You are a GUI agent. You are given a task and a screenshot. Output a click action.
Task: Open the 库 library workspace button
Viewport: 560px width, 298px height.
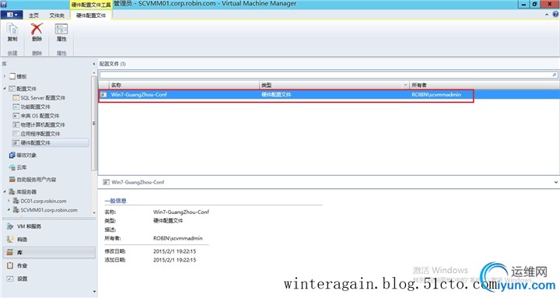49,252
